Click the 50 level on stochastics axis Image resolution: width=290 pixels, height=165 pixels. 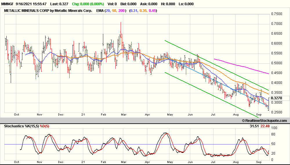tap(273, 144)
